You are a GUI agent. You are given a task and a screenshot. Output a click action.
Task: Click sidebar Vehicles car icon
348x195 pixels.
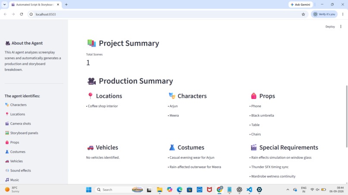click(7, 161)
